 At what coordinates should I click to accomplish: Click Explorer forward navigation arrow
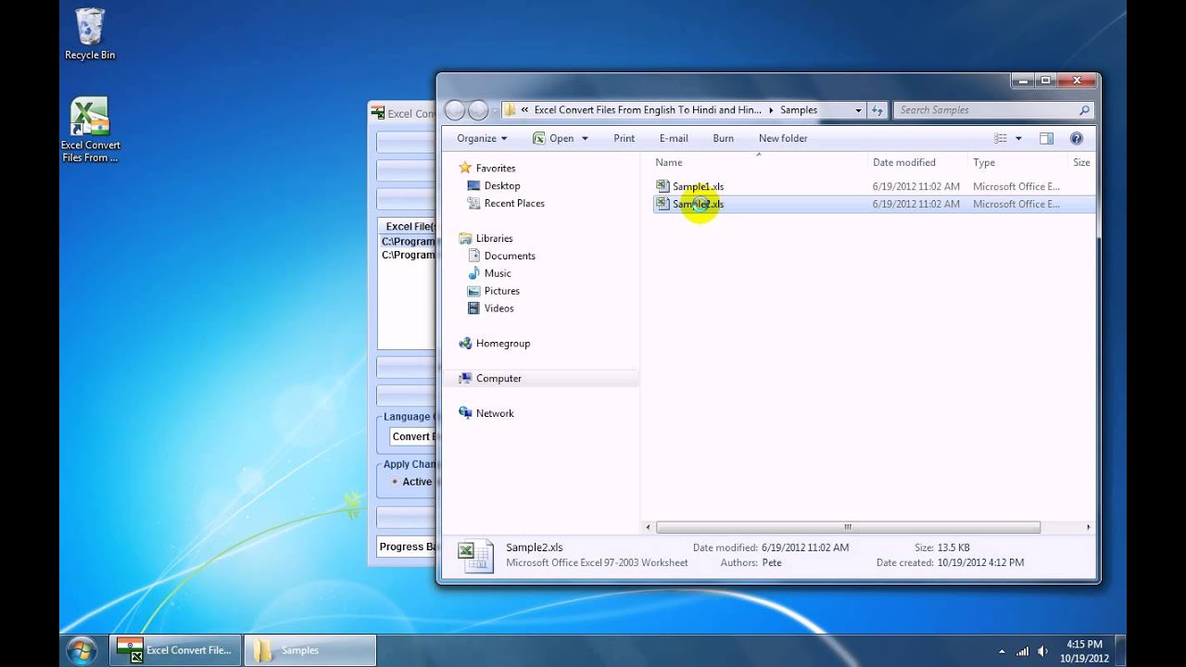478,110
